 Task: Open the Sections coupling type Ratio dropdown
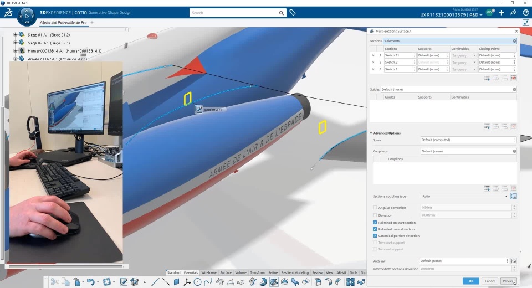click(464, 196)
